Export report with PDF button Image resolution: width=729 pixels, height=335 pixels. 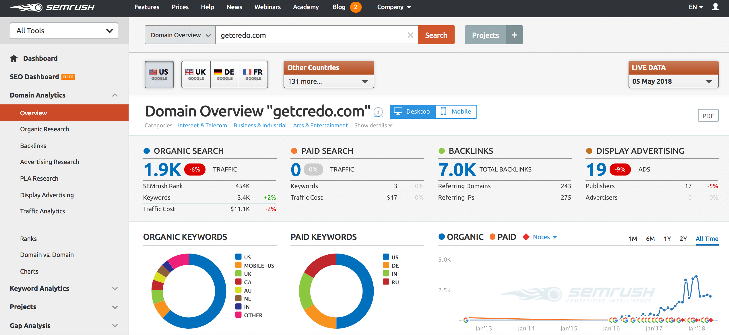(x=708, y=116)
